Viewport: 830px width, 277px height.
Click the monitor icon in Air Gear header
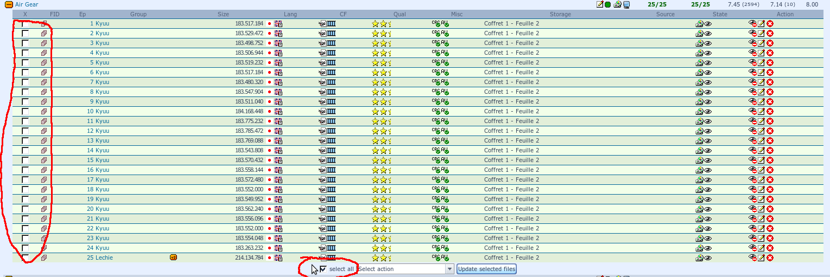point(626,4)
